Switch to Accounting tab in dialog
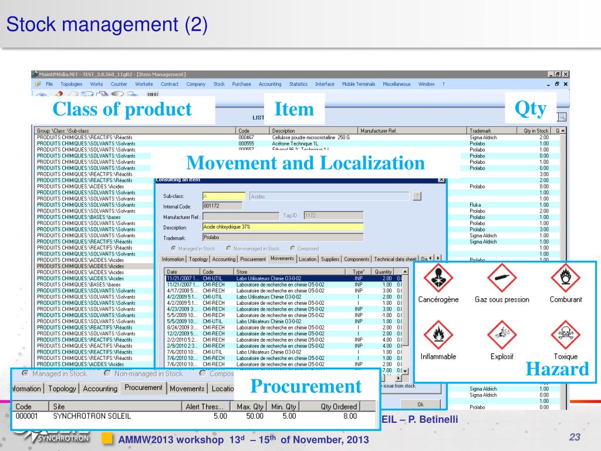The width and height of the screenshot is (601, 451). click(x=224, y=259)
